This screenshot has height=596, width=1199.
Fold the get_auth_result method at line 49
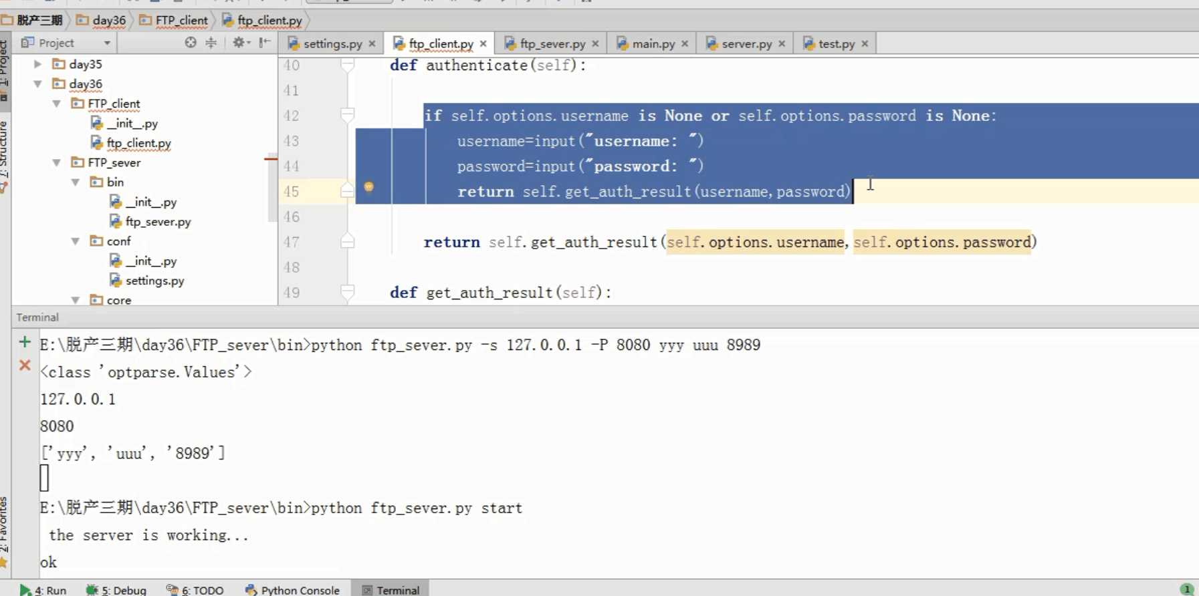pos(347,292)
